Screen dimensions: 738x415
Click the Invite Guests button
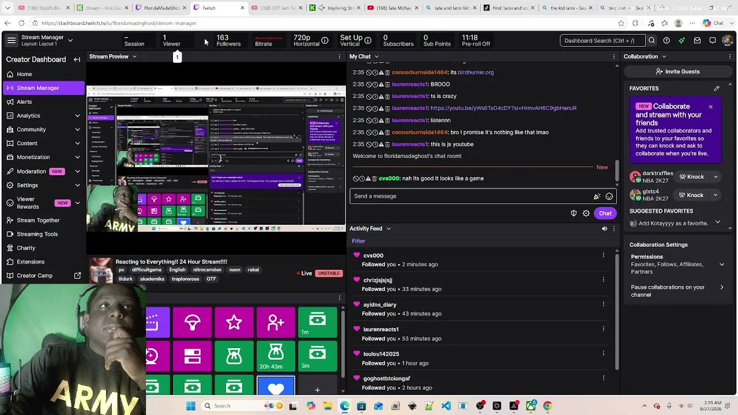(678, 71)
